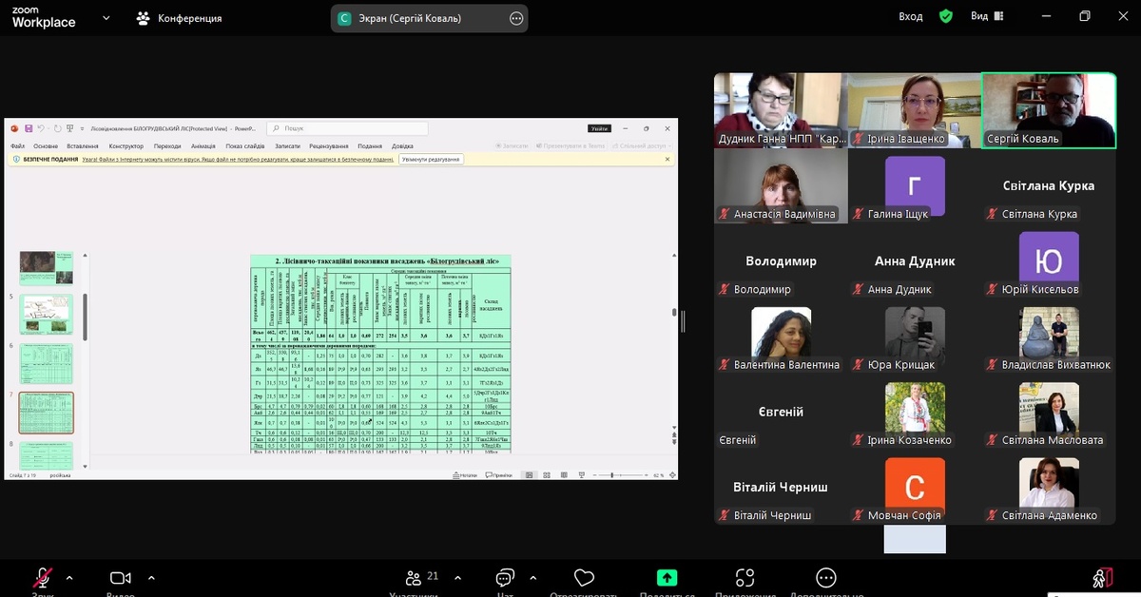The image size is (1141, 597).
Task: Expand video options arrow next to camera
Action: click(x=150, y=577)
